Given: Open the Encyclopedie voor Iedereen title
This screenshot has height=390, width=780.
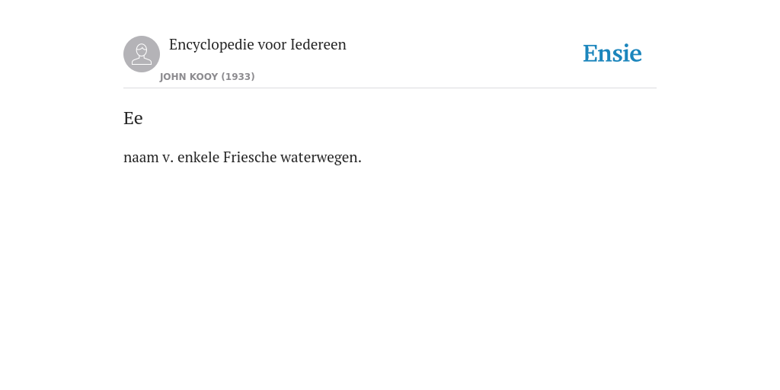Looking at the screenshot, I should (257, 45).
